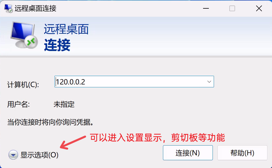This screenshot has width=272, height=168.
Task: Click the 当你连接时将向你询问凭据 message
Action: [x=50, y=122]
